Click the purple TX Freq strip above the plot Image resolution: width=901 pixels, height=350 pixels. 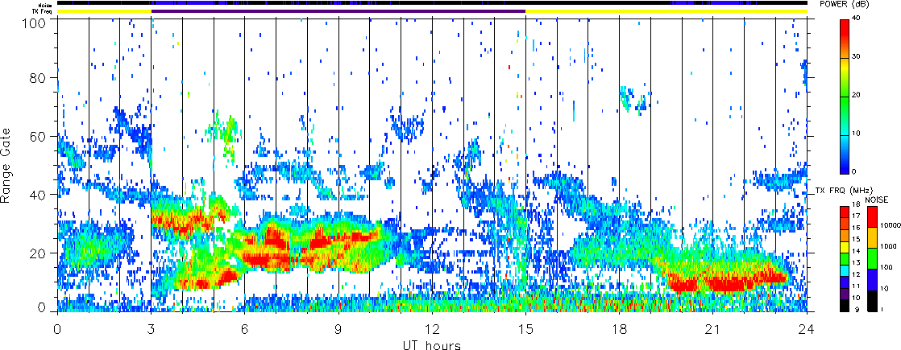338,11
